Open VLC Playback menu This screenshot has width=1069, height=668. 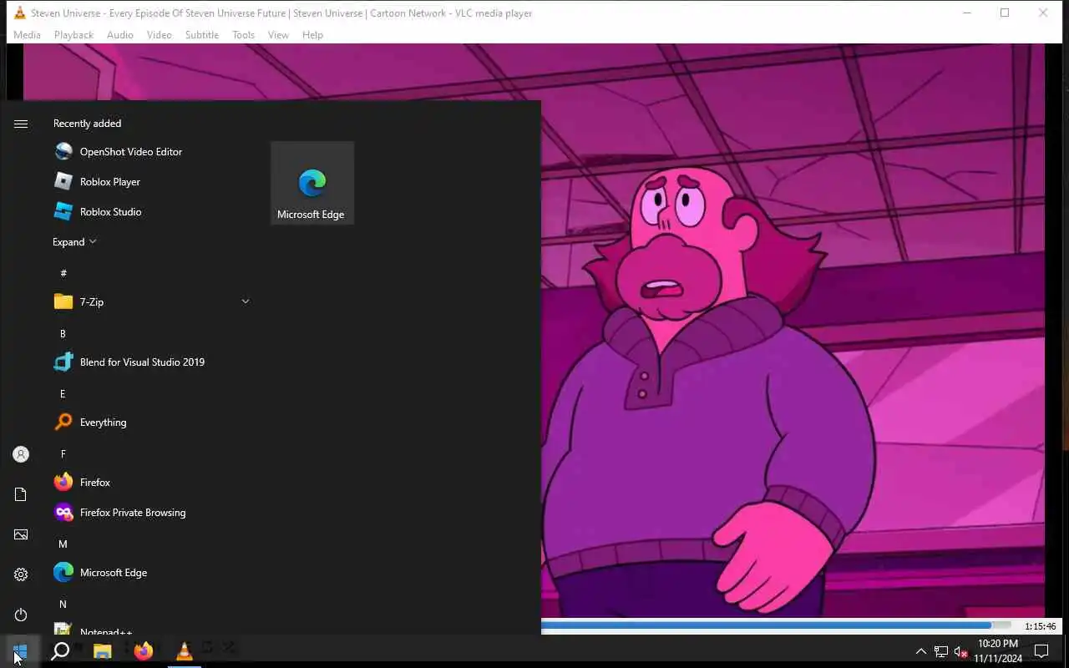[x=73, y=35]
